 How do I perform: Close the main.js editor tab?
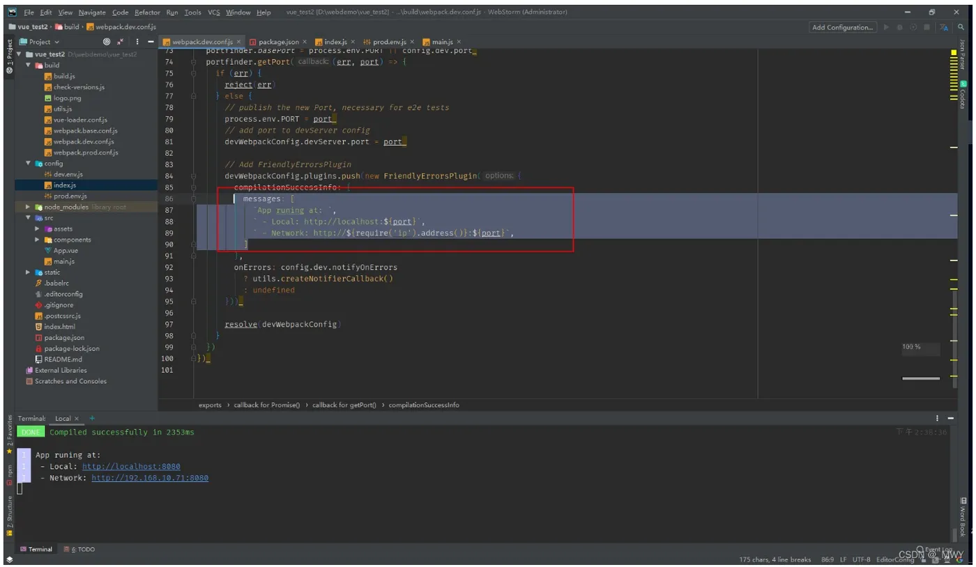click(459, 42)
